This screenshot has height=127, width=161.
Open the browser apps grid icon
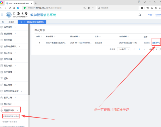pos(142,8)
